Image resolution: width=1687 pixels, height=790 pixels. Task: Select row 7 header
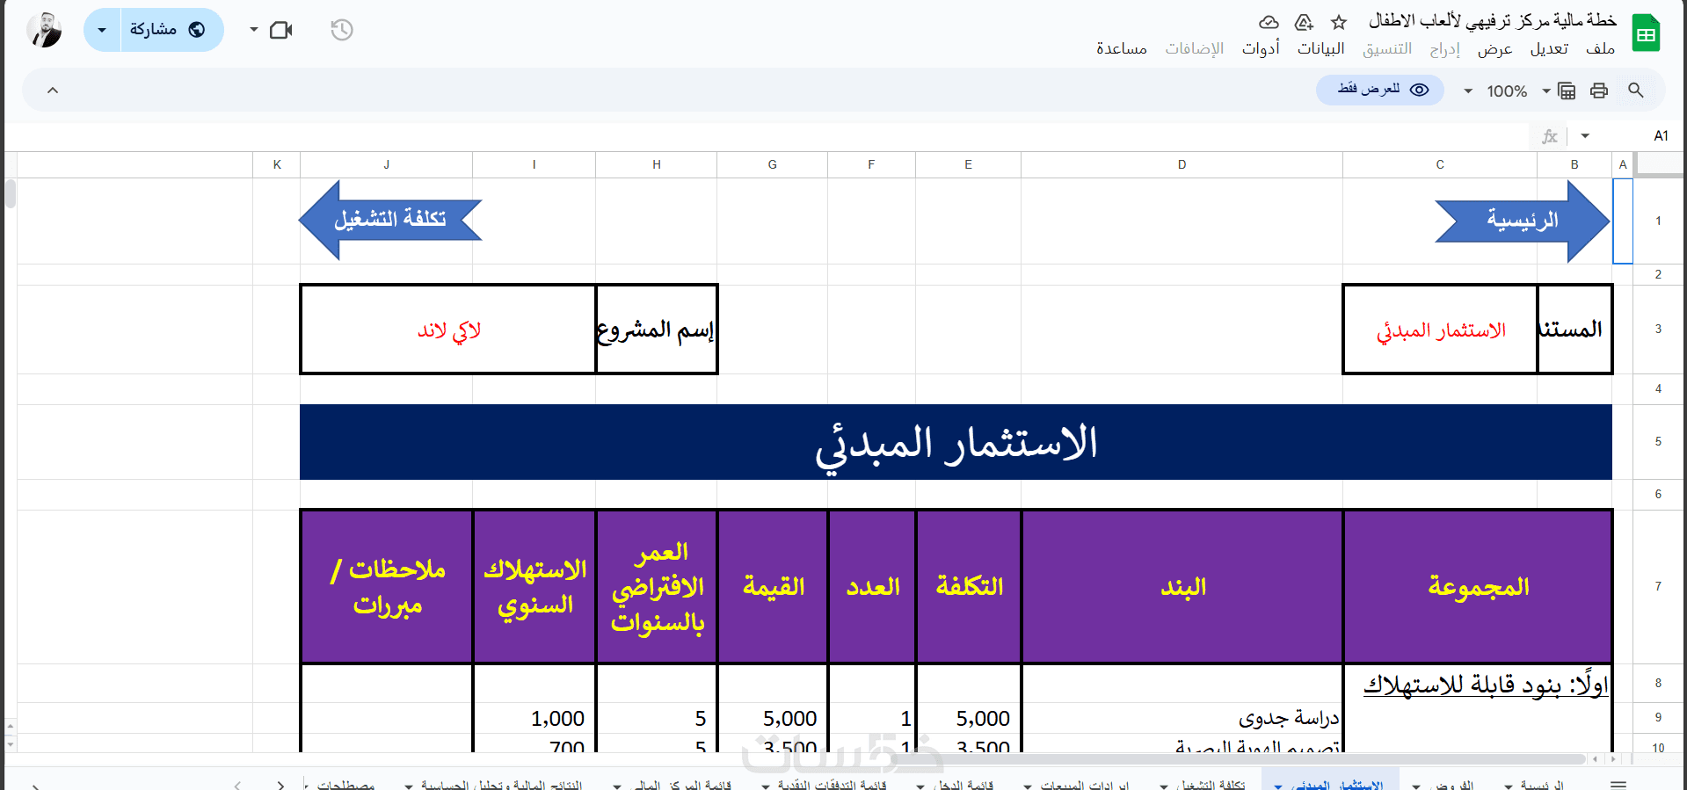[x=1659, y=586]
